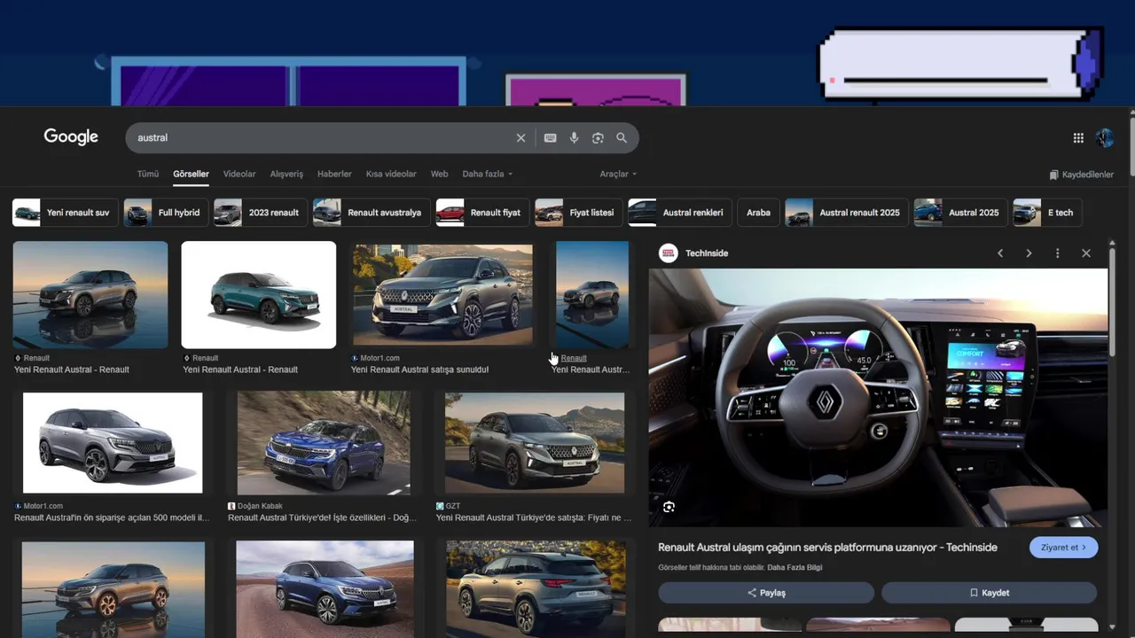Click the preview panel vertical scrollbar
The height and width of the screenshot is (638, 1135).
click(1112, 301)
